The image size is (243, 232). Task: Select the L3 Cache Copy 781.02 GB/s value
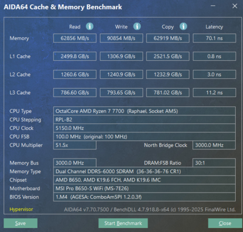[168, 92]
